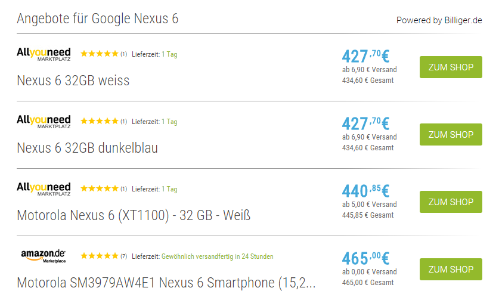Click star rating of dunkelblau offer

pyautogui.click(x=100, y=122)
